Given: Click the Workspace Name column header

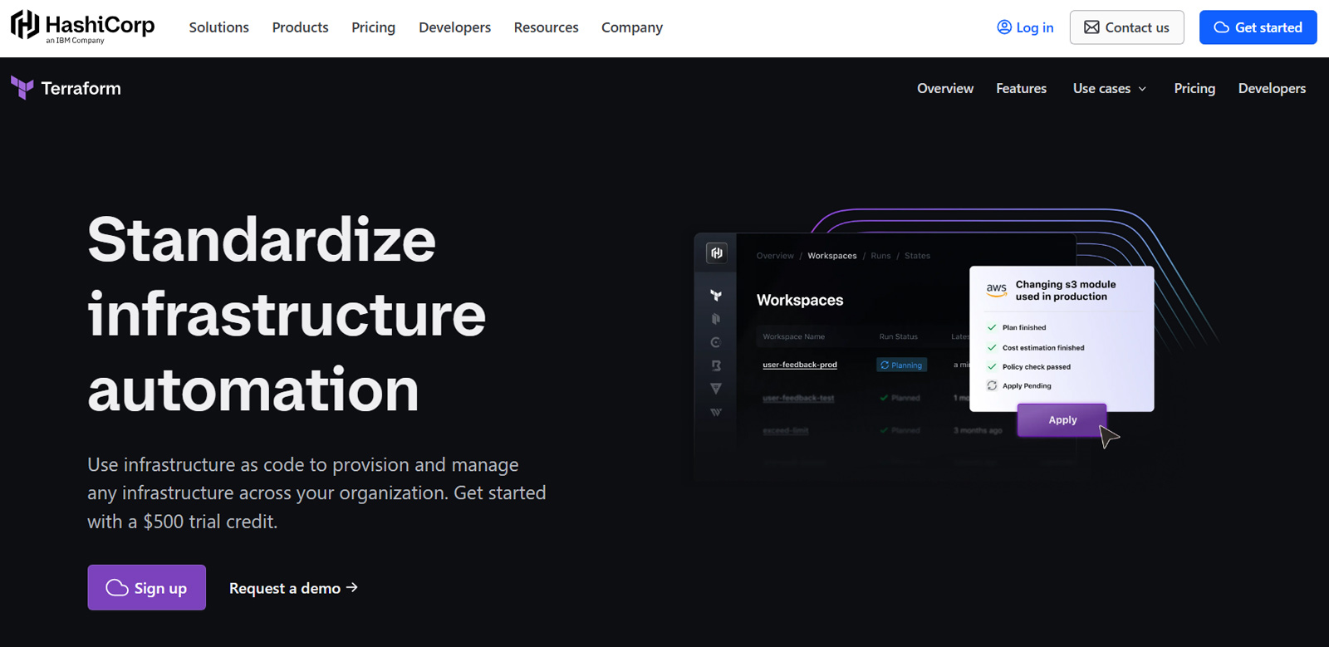Looking at the screenshot, I should (793, 336).
